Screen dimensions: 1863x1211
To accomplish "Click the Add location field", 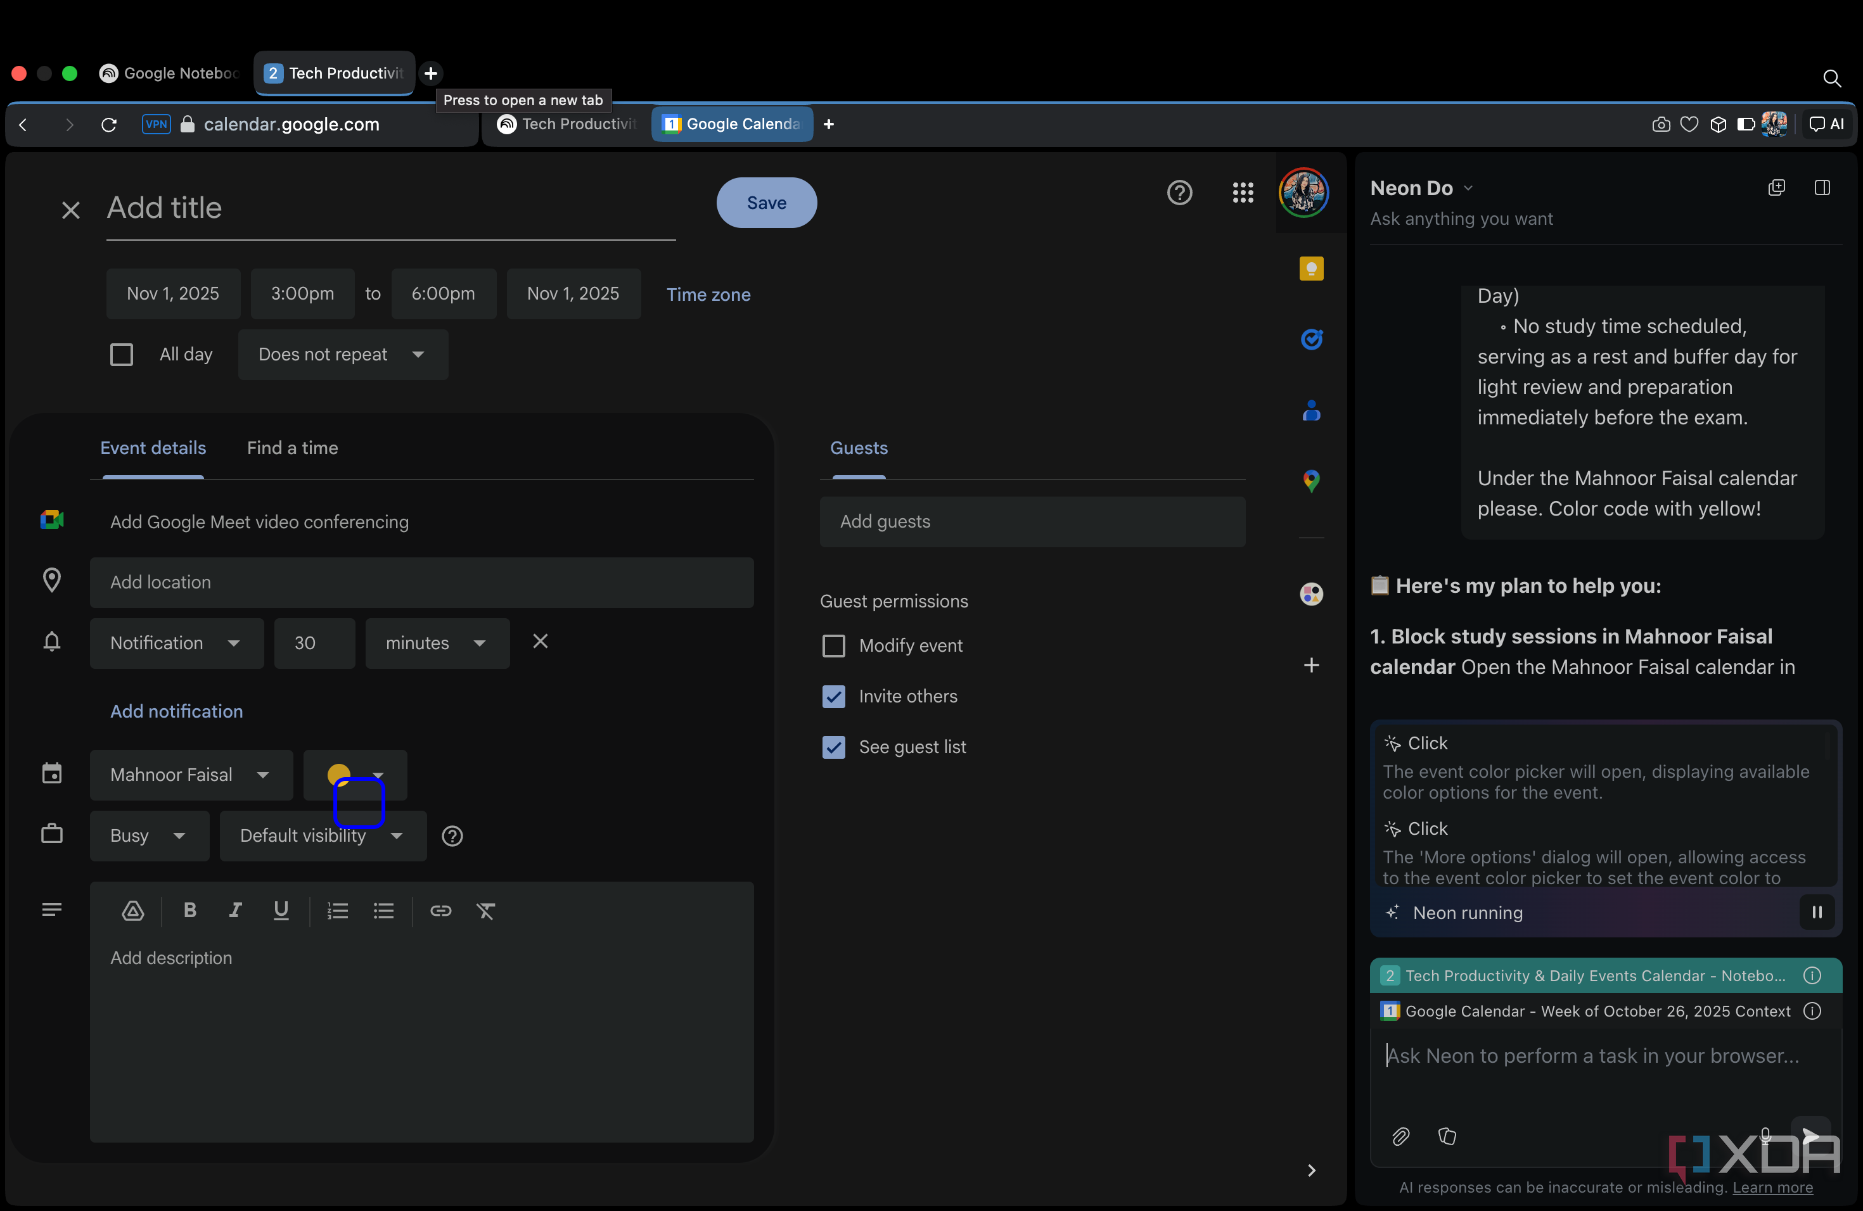I will 421,582.
